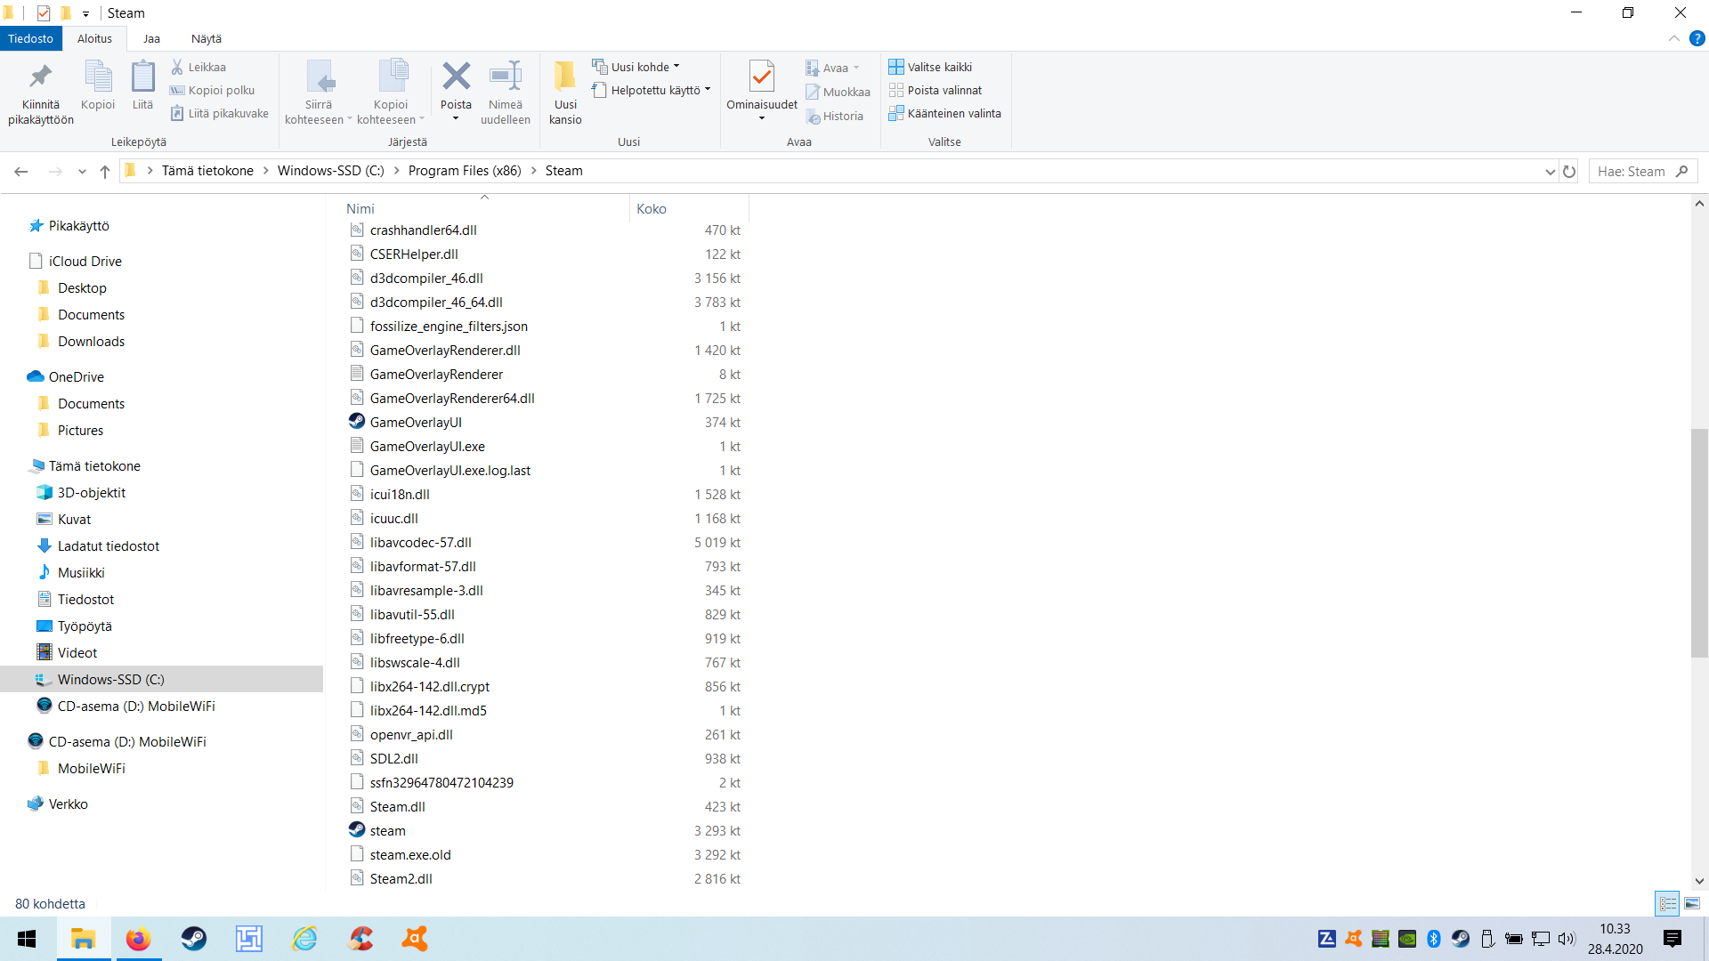Click Kiinnitä pikakäyttöön pin icon
Viewport: 1709px width, 961px height.
[40, 77]
